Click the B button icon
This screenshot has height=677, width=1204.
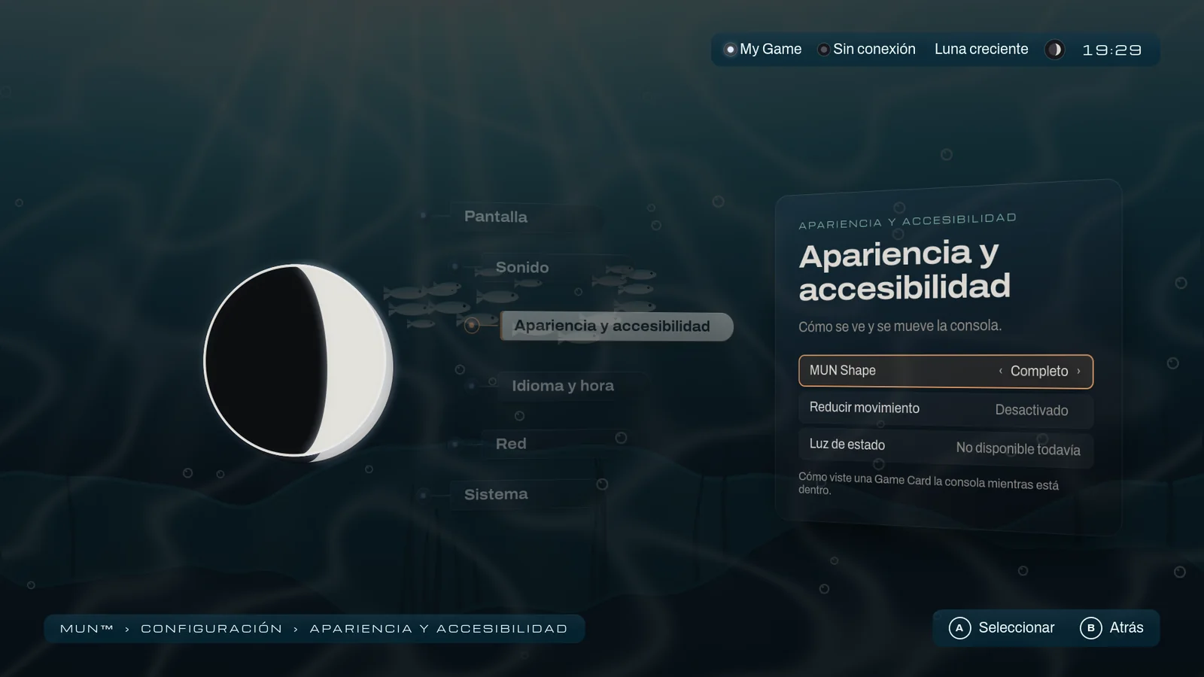pyautogui.click(x=1090, y=628)
